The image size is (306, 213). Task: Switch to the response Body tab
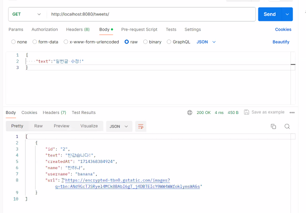tap(11, 112)
